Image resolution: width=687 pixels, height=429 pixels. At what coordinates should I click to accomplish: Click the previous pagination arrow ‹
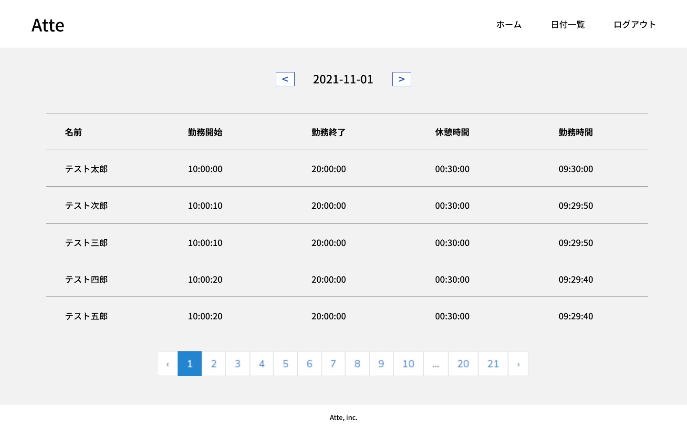167,363
